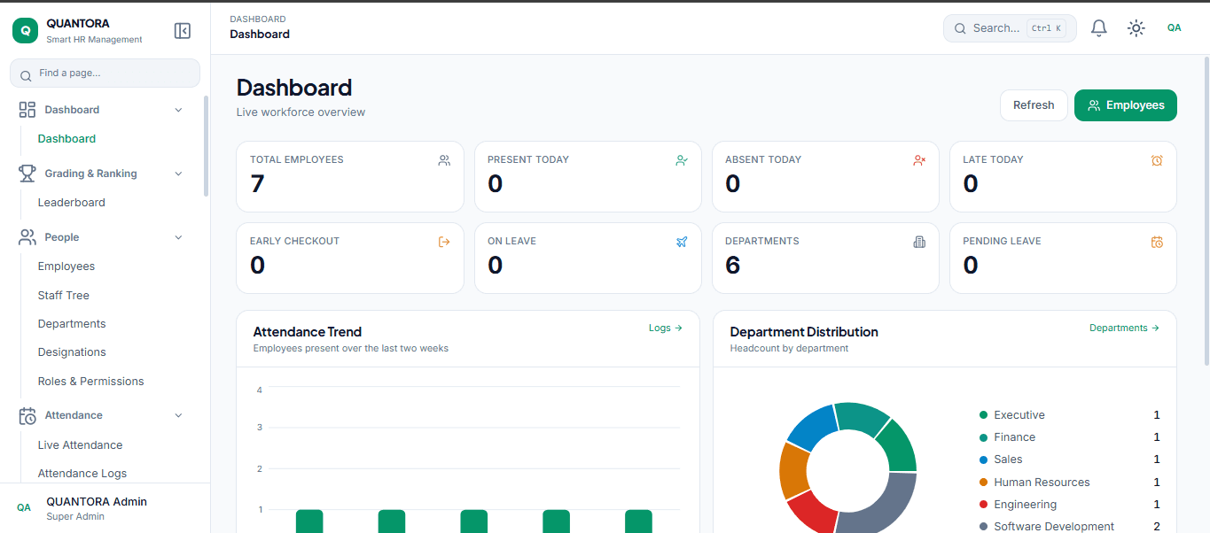
Task: Open the Employees page in sidebar
Action: pyautogui.click(x=66, y=266)
